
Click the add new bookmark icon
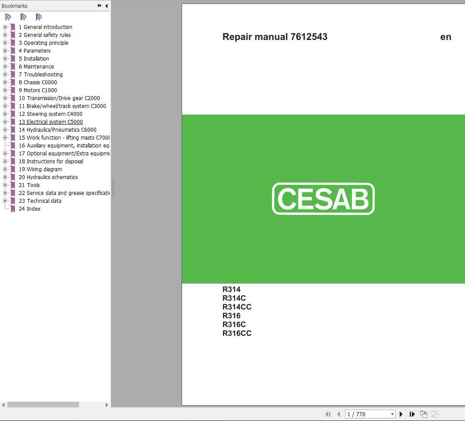pos(23,17)
